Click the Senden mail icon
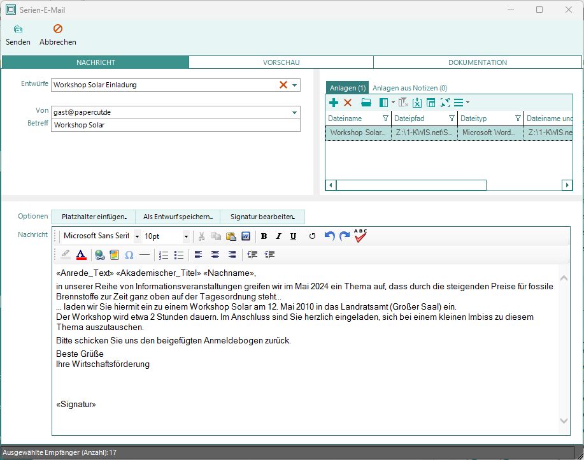The image size is (584, 460). click(x=18, y=29)
